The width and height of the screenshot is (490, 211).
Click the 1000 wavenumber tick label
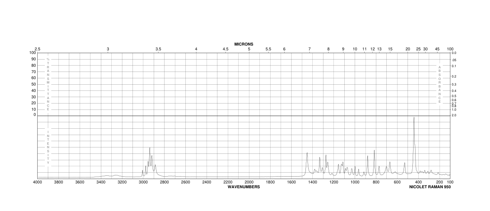[x=355, y=182]
